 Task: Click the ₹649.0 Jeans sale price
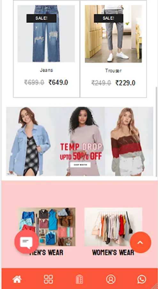58,82
